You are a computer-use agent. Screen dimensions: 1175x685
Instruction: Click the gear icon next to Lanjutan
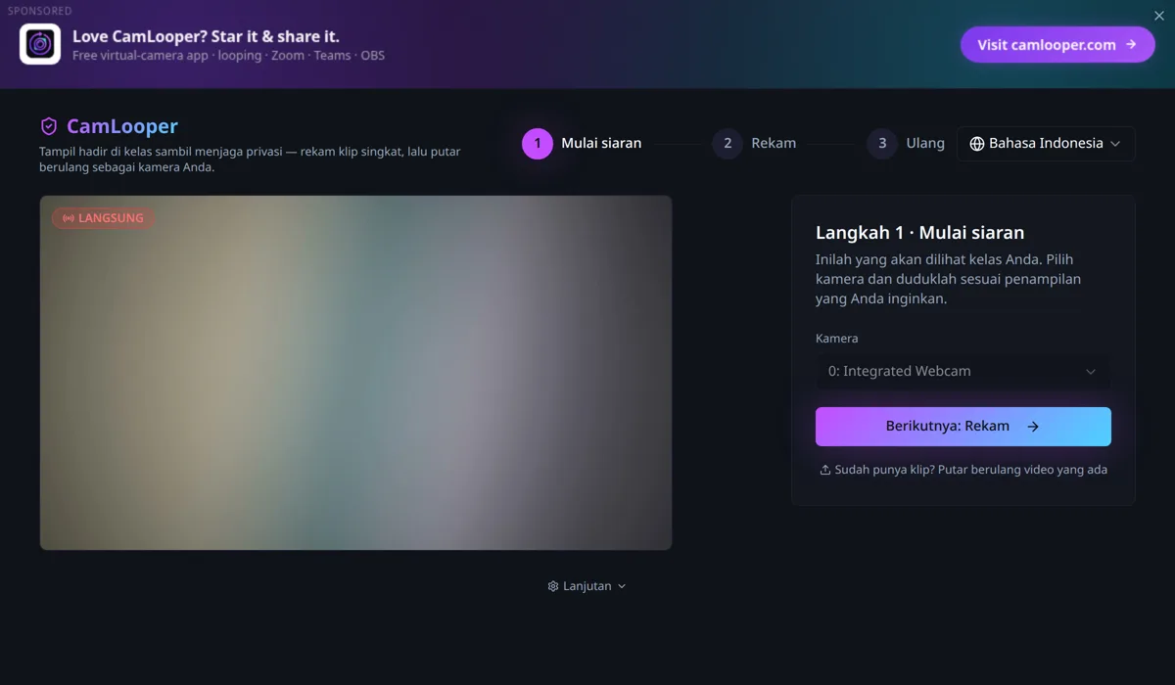coord(553,586)
